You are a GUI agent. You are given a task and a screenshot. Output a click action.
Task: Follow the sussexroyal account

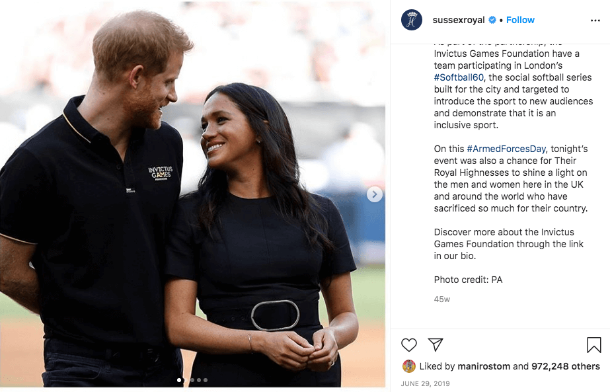coord(520,20)
